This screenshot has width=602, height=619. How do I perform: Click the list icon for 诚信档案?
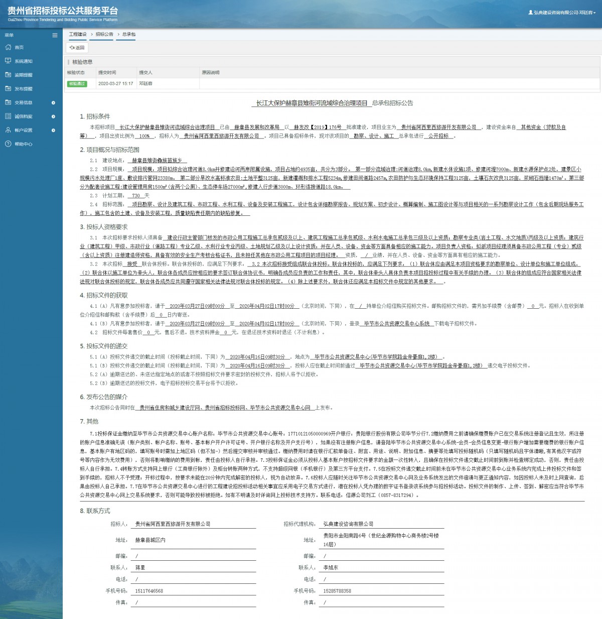[x=8, y=116]
